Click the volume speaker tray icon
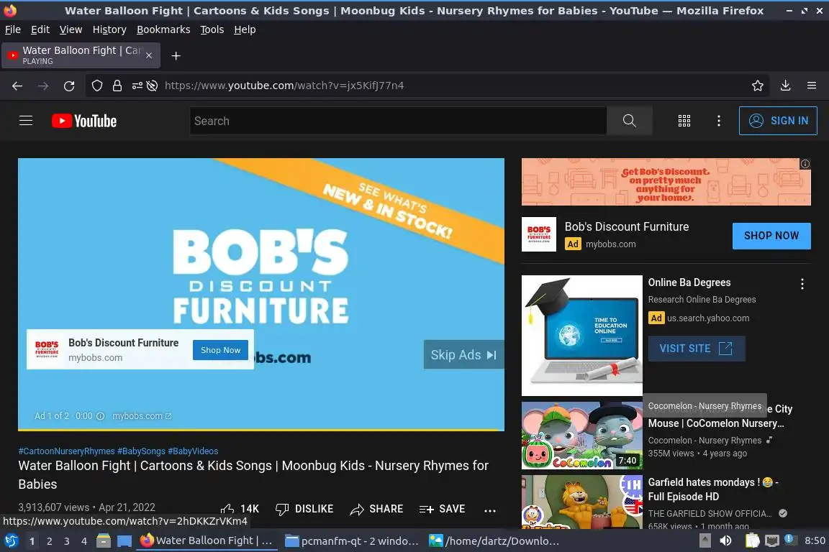This screenshot has width=829, height=552. coord(725,540)
